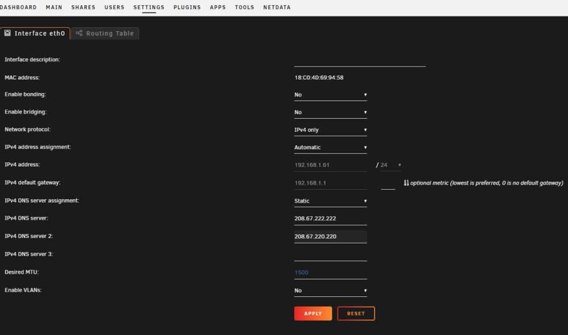Click the IPv4 address field 192.168.1.61

[x=331, y=165]
